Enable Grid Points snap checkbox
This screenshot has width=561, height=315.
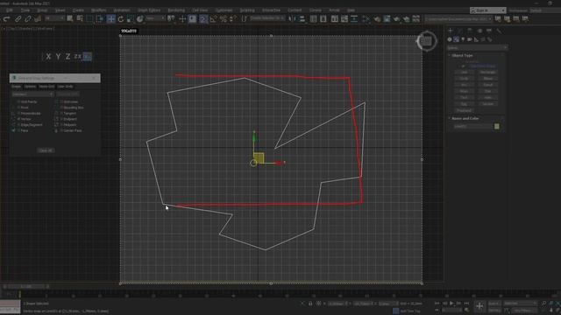pyautogui.click(x=18, y=101)
